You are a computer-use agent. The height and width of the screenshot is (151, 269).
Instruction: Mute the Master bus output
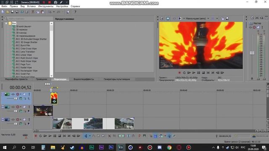pos(258,27)
